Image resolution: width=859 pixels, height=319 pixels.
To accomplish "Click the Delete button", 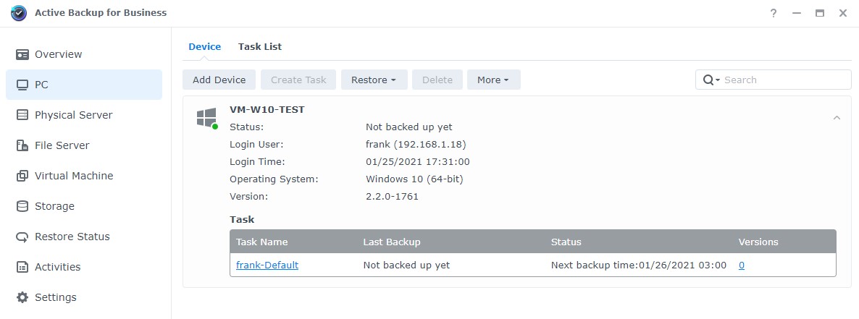I will point(437,80).
